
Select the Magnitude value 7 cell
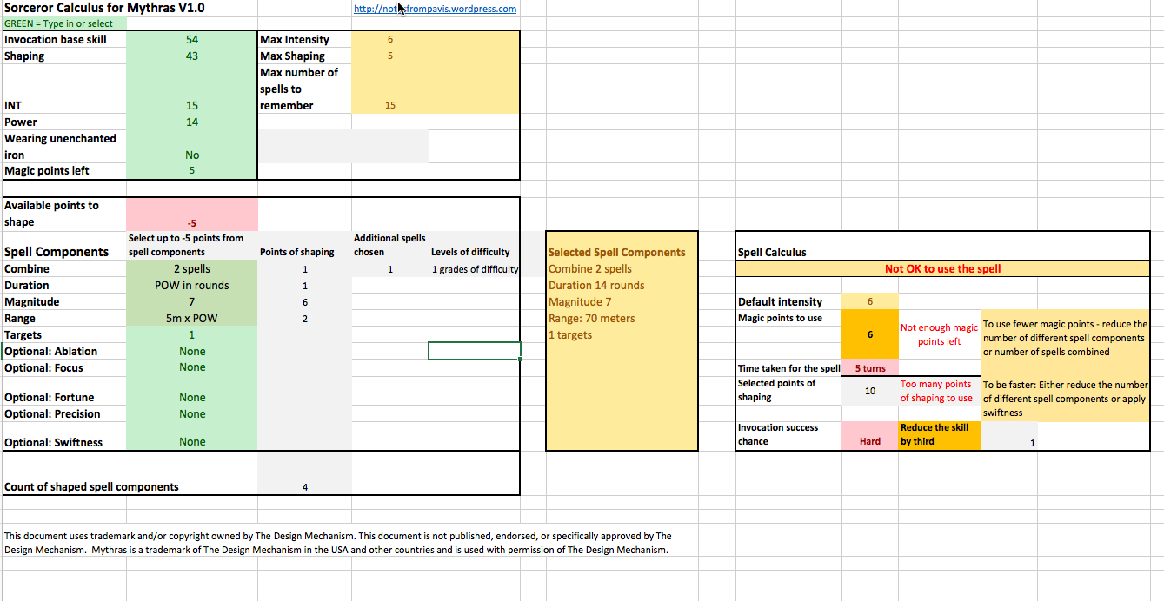click(192, 302)
